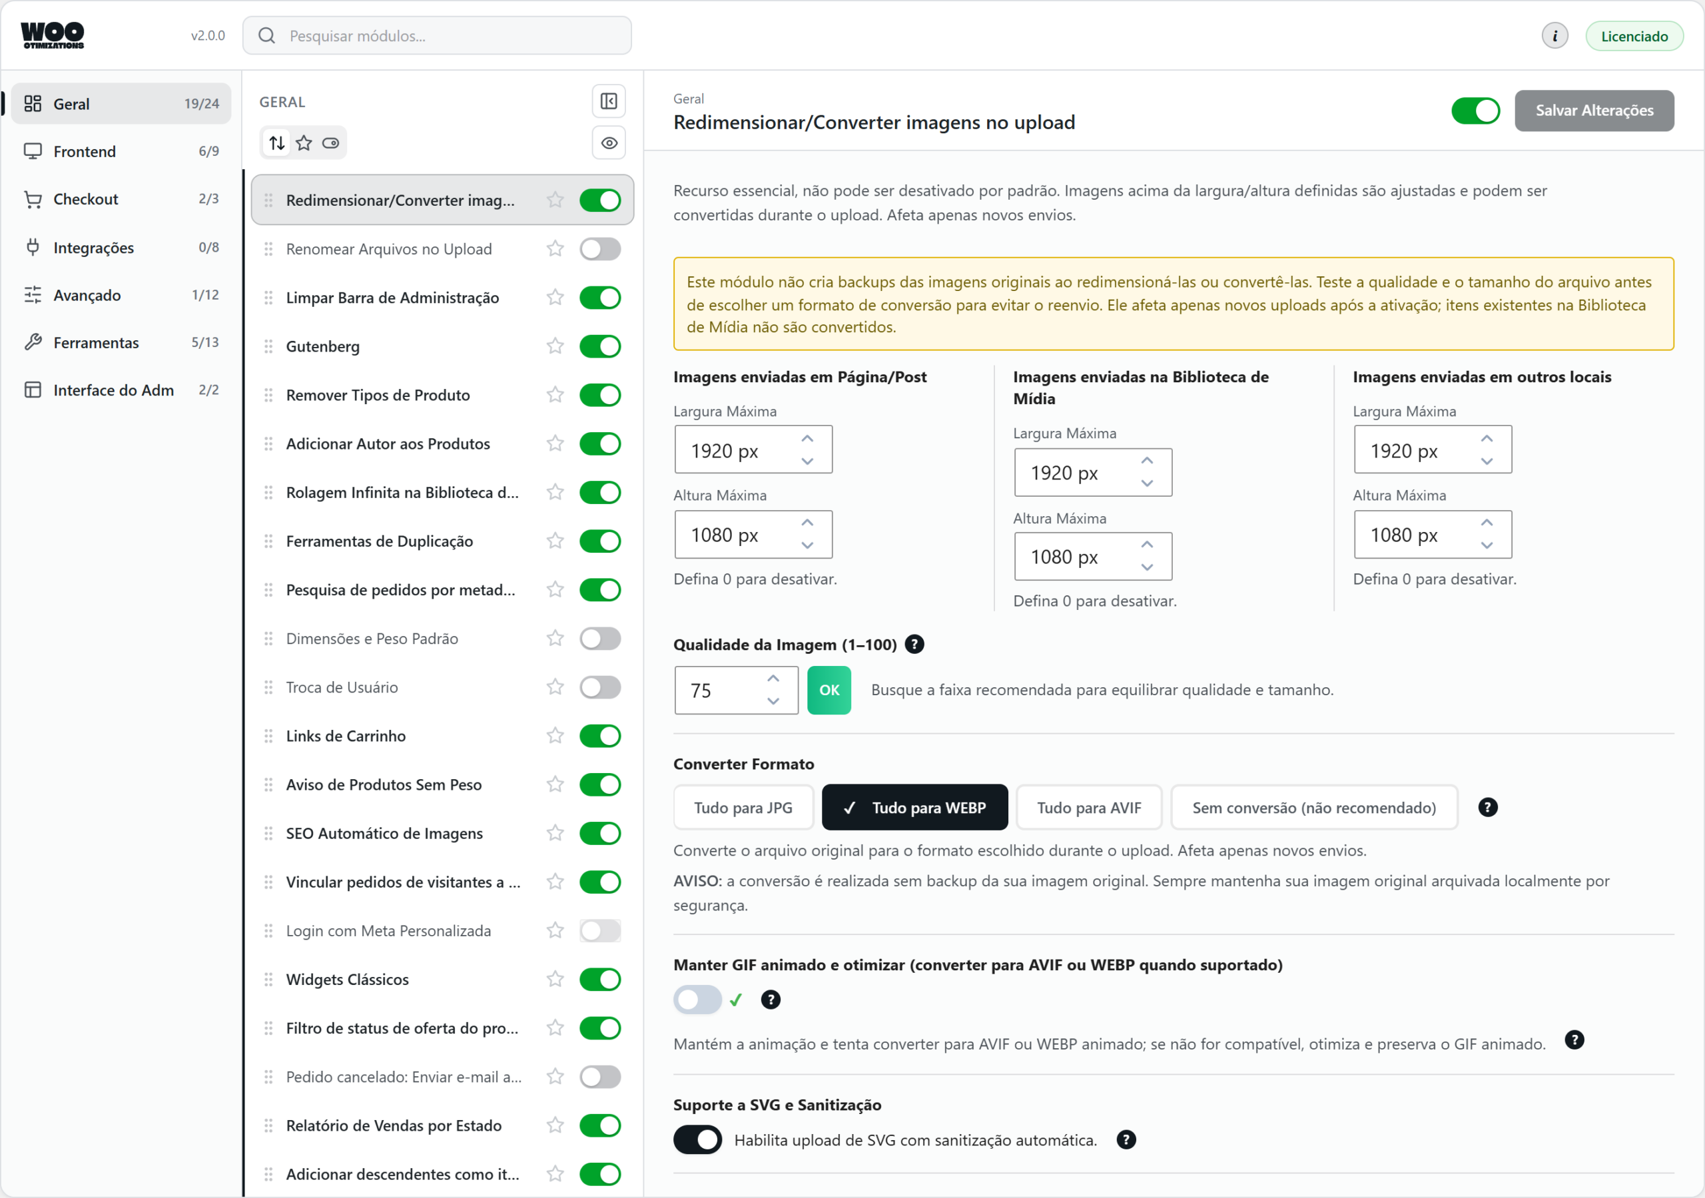Click drag handle of Remover Tipos de Produto
The image size is (1705, 1198).
click(268, 395)
